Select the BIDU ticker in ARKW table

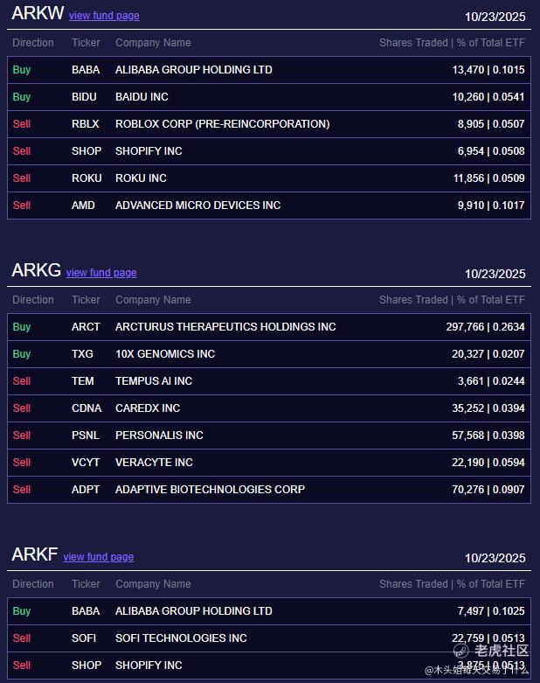[84, 97]
